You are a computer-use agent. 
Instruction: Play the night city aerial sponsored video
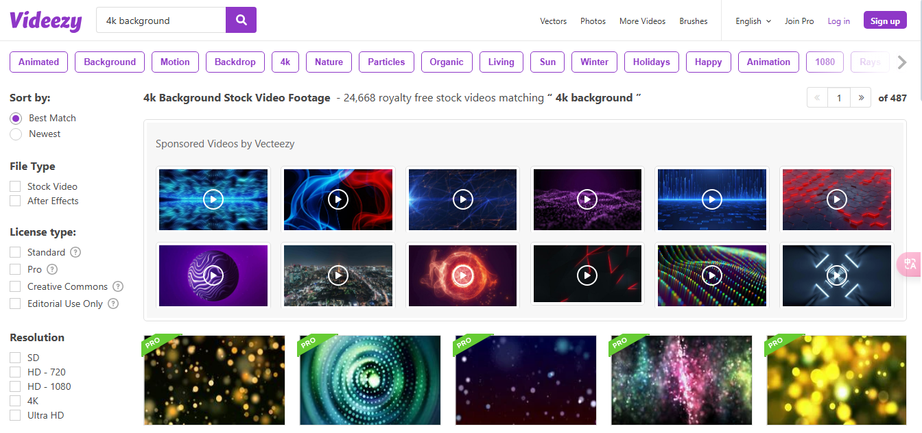click(x=338, y=275)
